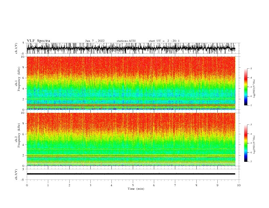Click the ch.2 spectrogram color scale bar

click(x=246, y=143)
